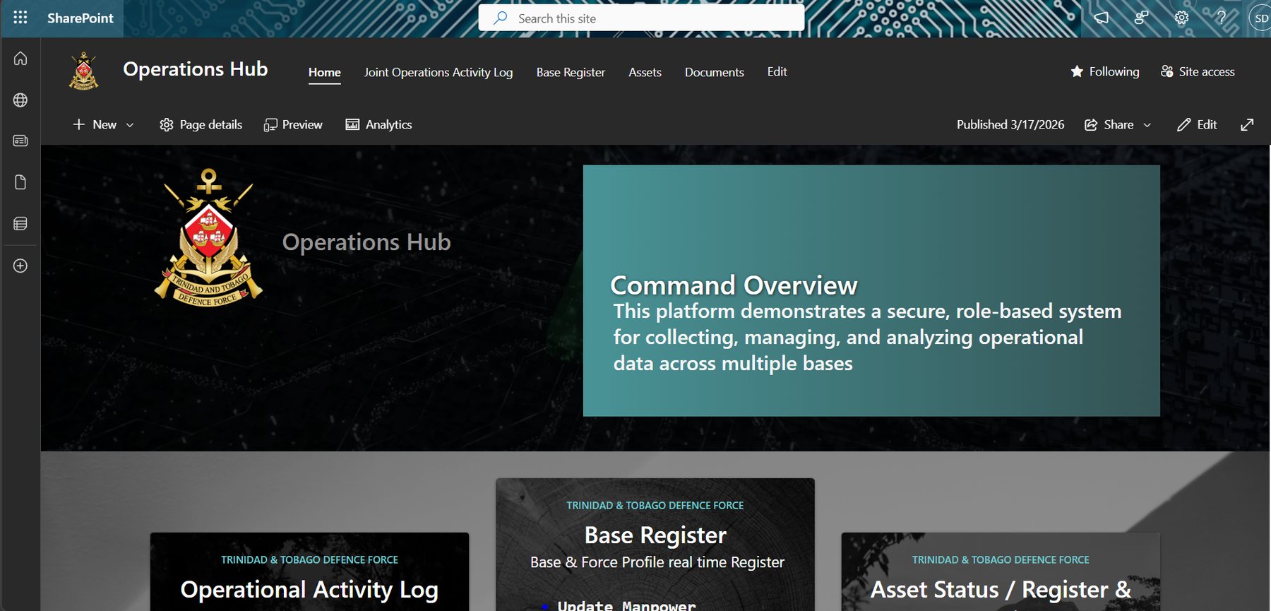Screen dimensions: 1271x611
Task: Open My files page icon in left rail
Action: tap(20, 182)
